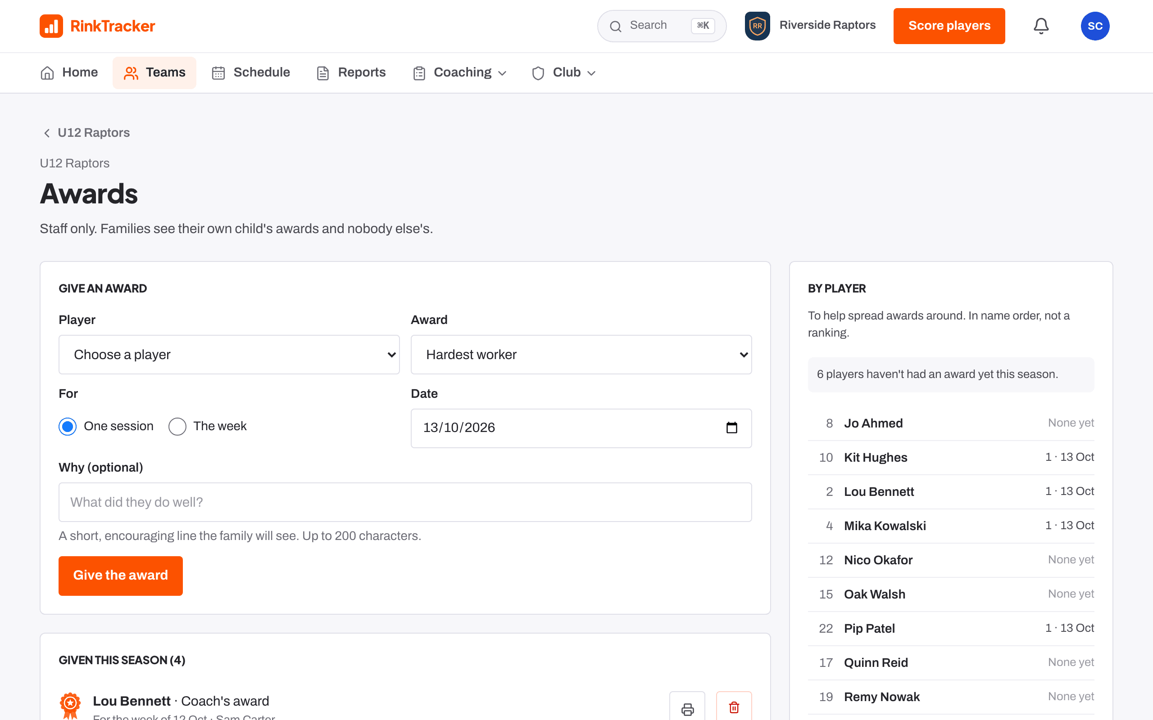Go to the Home tab
The height and width of the screenshot is (720, 1153).
pos(69,73)
